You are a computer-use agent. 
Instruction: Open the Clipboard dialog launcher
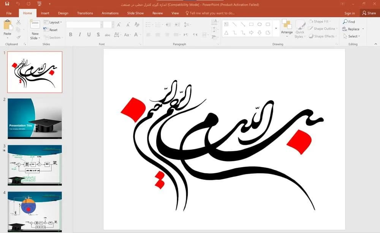pyautogui.click(x=25, y=44)
